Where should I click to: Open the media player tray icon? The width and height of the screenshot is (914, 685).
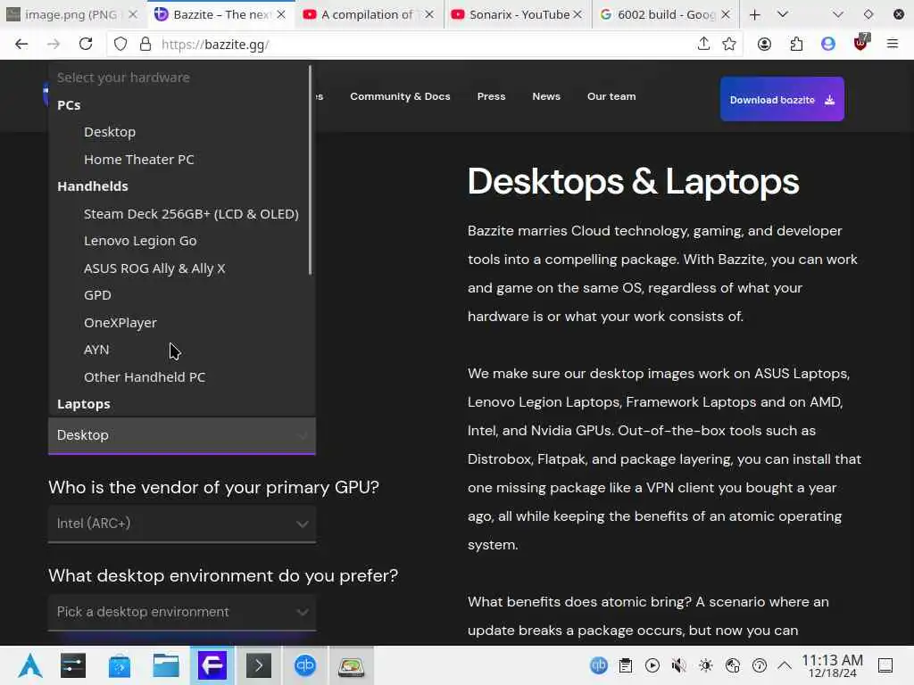click(652, 665)
